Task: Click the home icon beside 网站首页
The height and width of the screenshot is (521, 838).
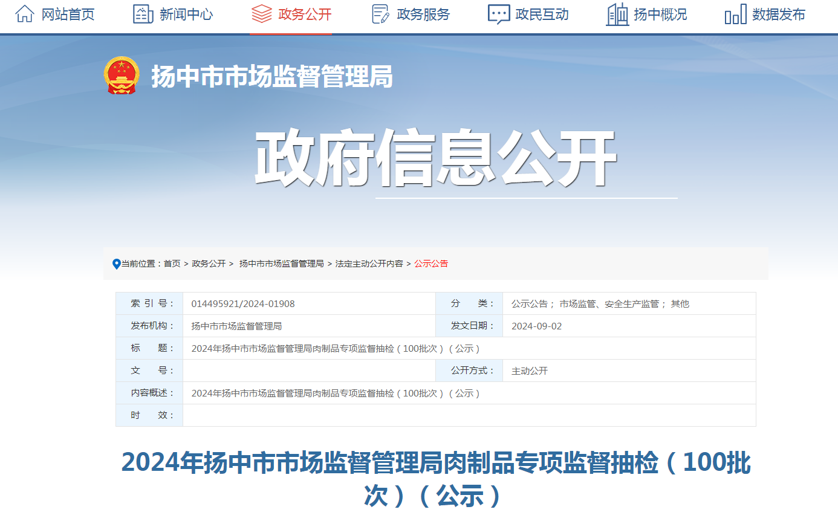Action: point(25,13)
